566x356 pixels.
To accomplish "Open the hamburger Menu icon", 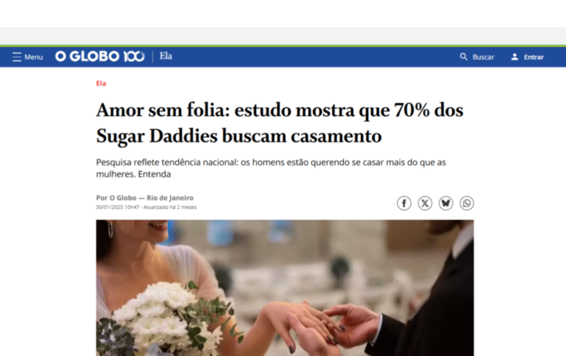I will (x=17, y=57).
